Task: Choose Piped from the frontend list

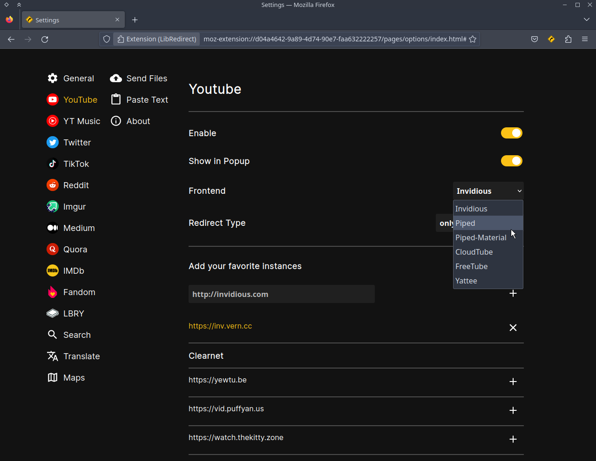Action: [x=488, y=223]
